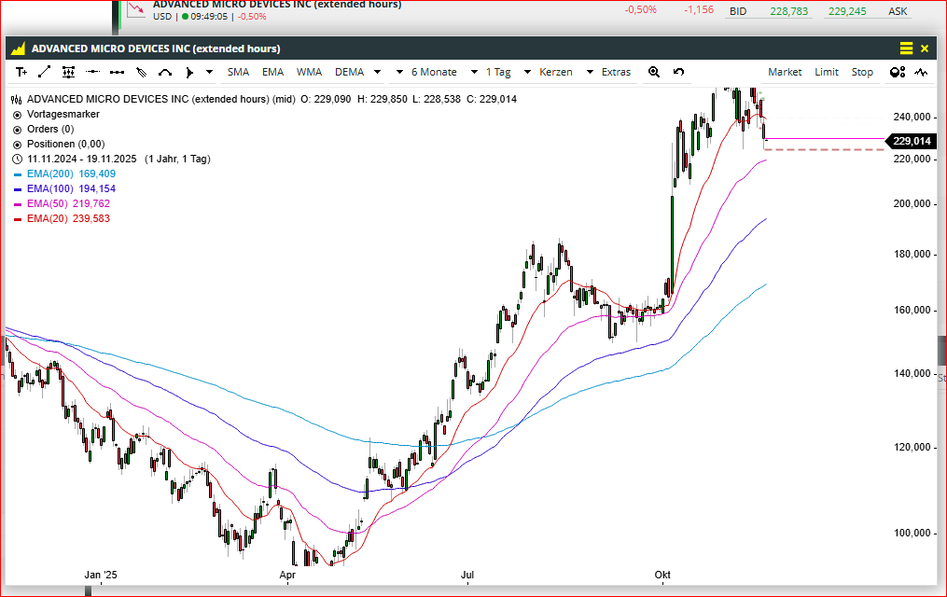Image resolution: width=947 pixels, height=597 pixels.
Task: Open the yellow hamburger menu
Action: (906, 49)
